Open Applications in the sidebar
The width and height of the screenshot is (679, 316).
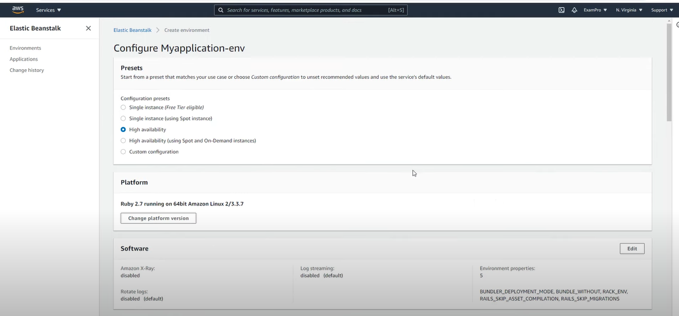tap(24, 59)
